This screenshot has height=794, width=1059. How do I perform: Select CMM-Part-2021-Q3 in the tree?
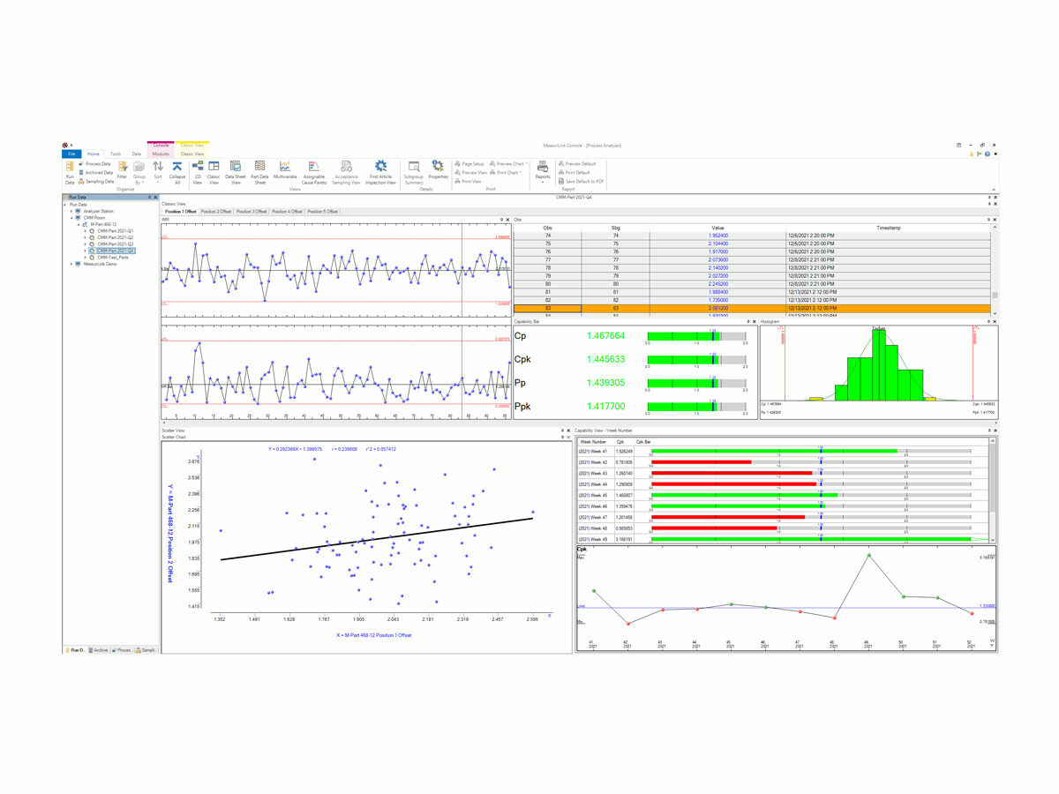(x=116, y=244)
